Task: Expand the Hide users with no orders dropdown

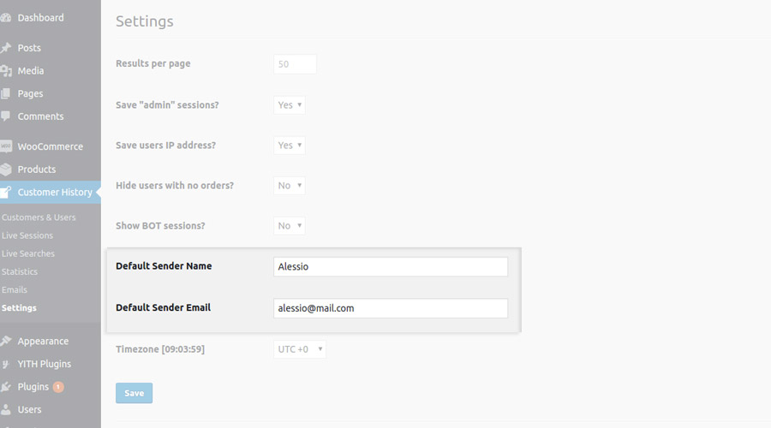Action: (290, 185)
